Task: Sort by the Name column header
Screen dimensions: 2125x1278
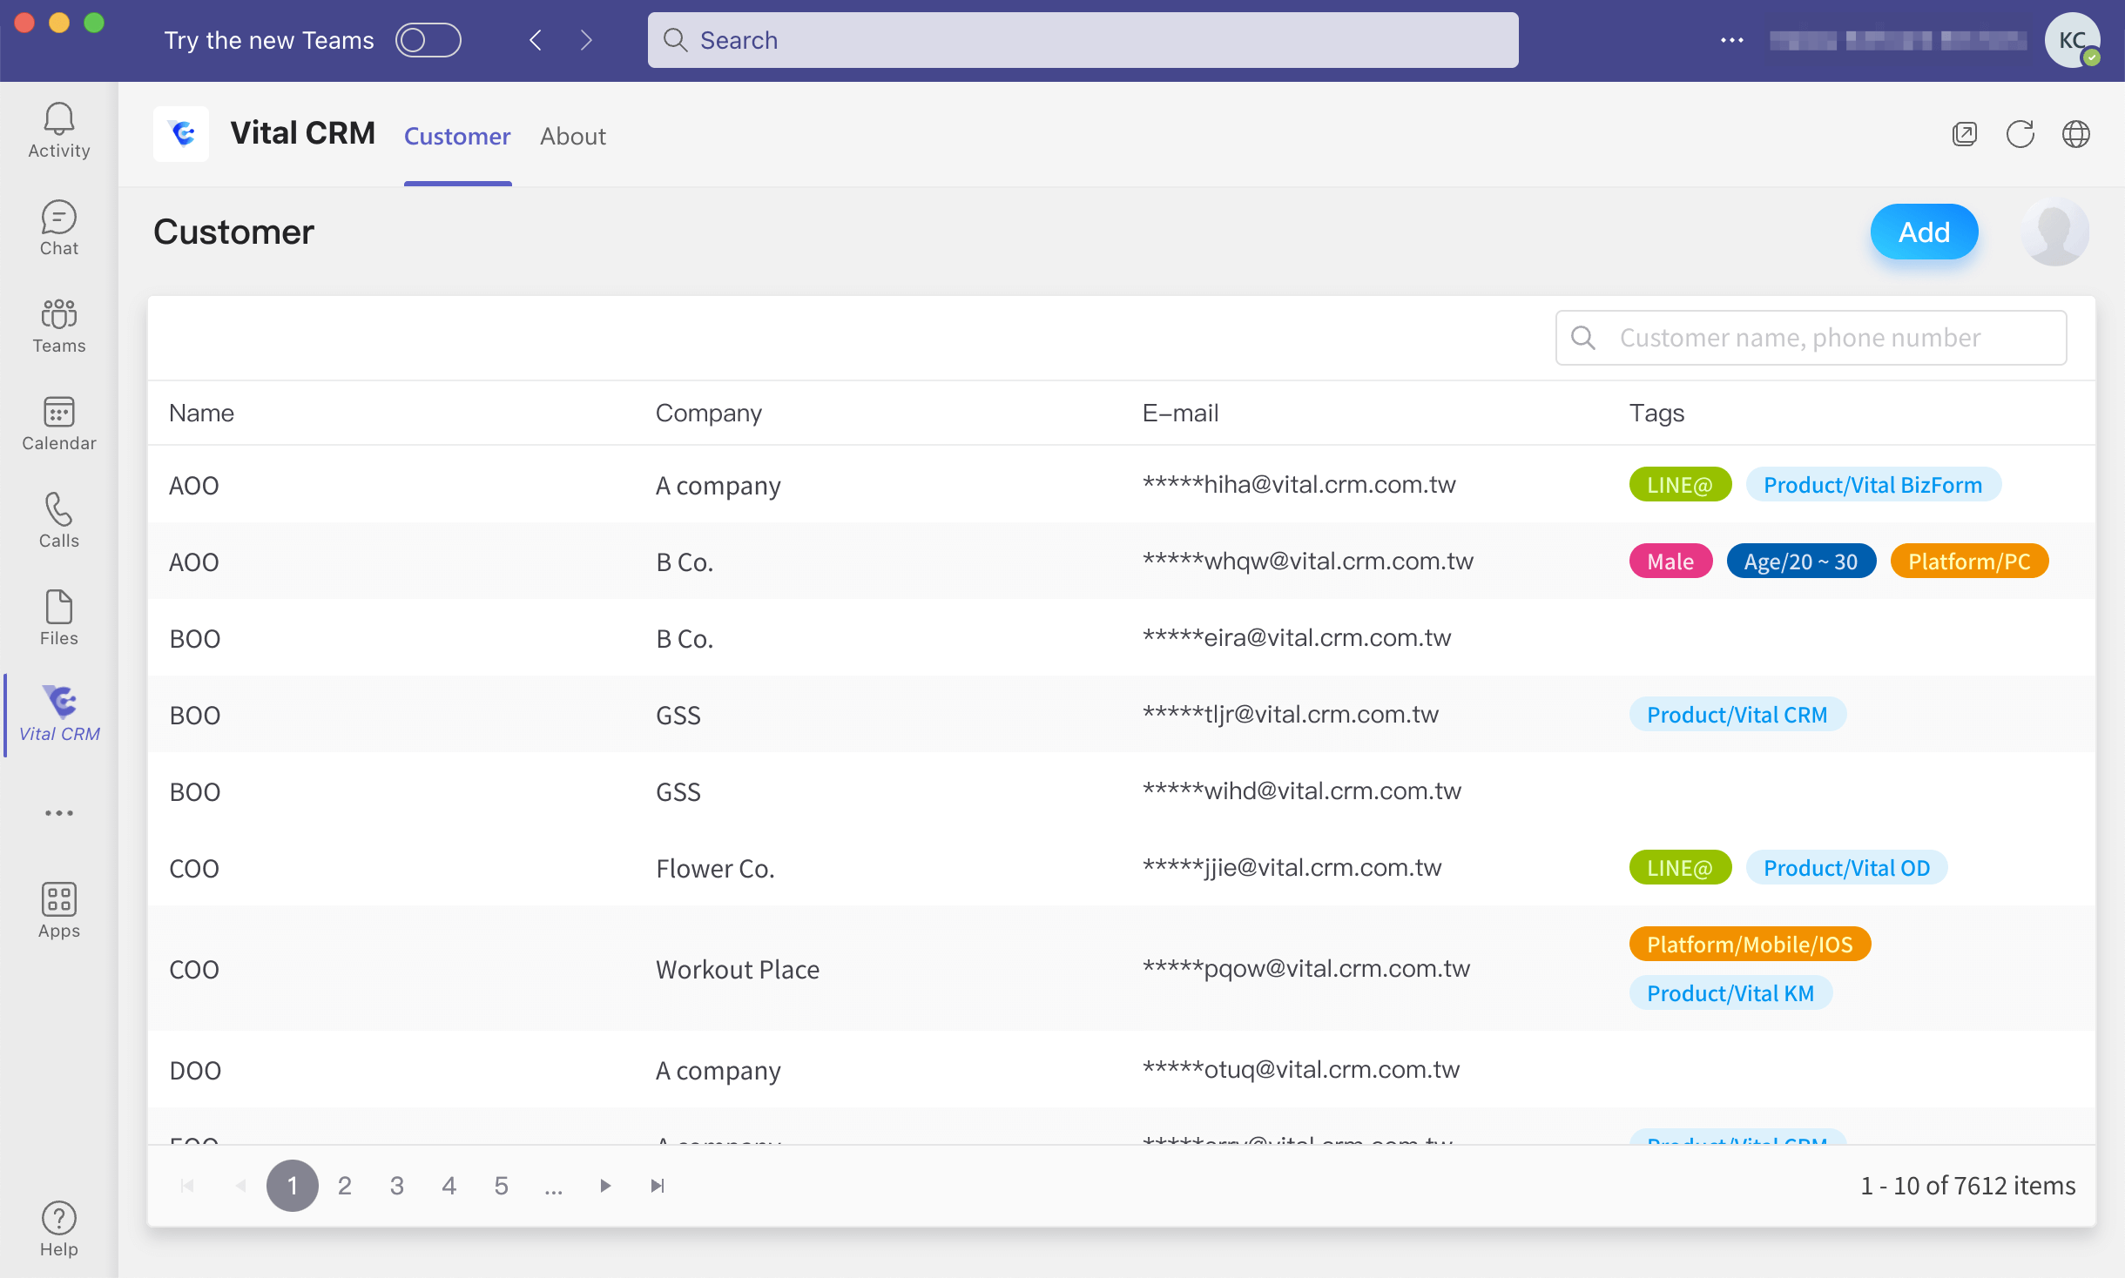Action: [201, 413]
